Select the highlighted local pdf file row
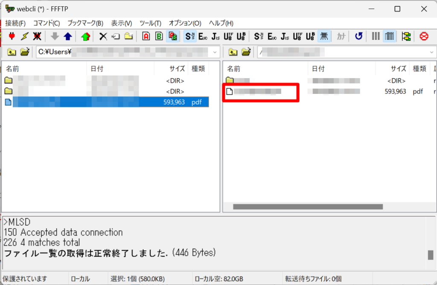437x285 pixels. point(107,102)
